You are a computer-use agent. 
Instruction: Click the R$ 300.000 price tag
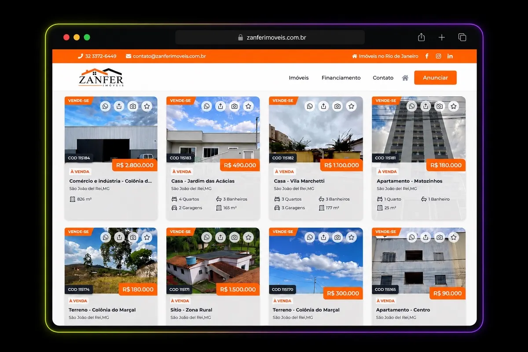tap(343, 293)
